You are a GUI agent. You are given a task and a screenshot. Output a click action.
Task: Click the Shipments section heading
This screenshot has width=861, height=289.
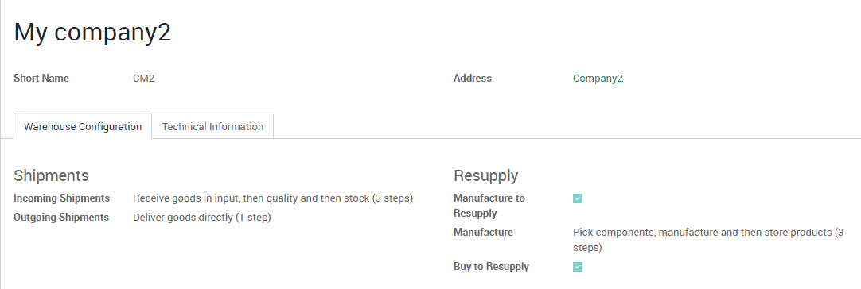51,175
